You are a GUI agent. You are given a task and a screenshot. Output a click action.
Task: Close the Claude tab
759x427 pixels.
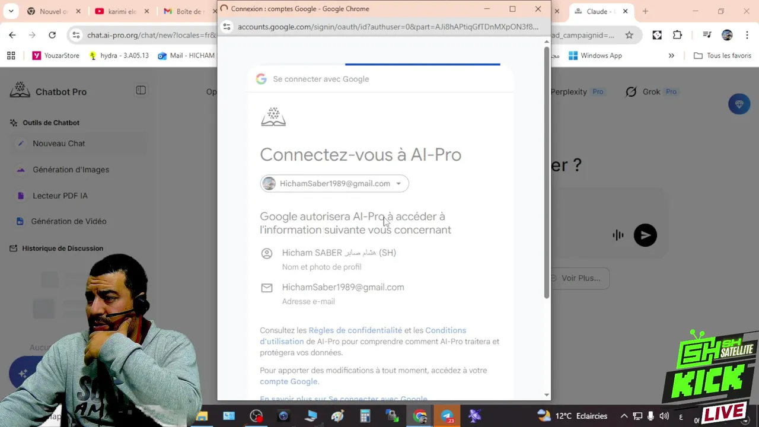(x=625, y=11)
